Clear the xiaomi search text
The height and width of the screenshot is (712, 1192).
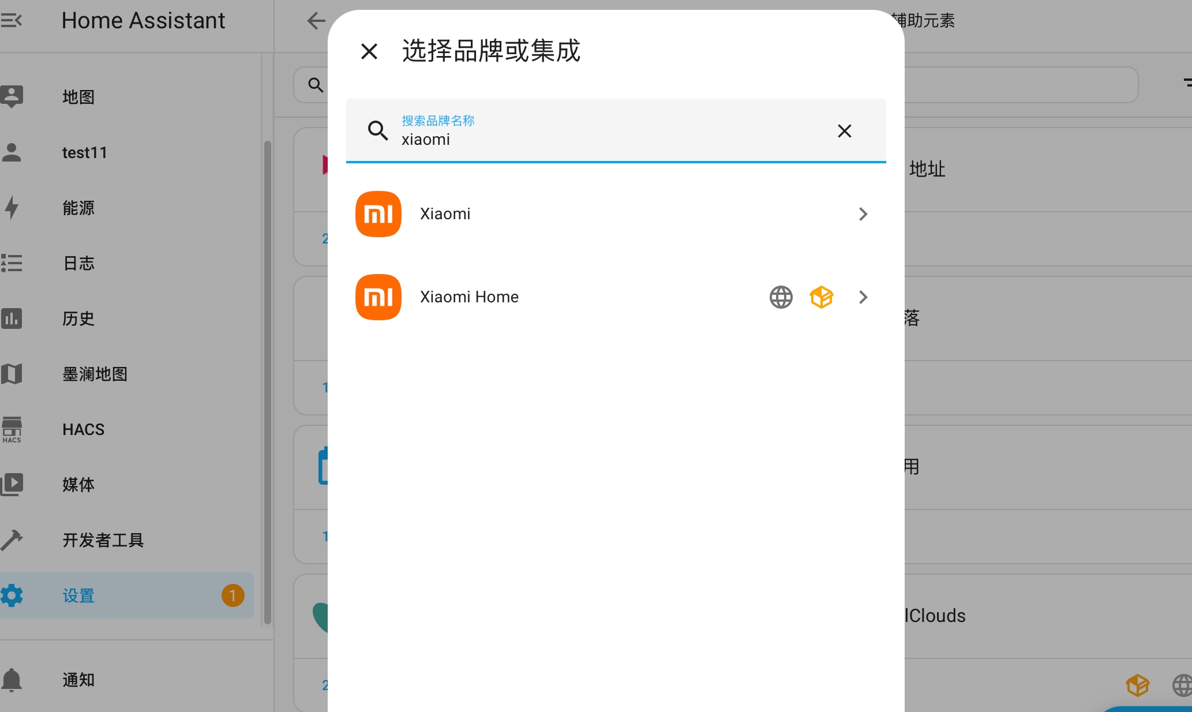pyautogui.click(x=844, y=131)
